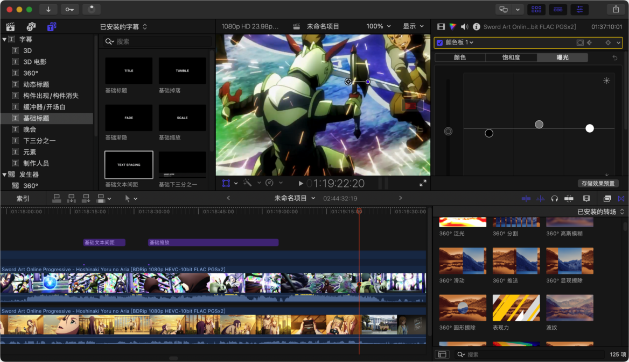Open the 100% zoom dropdown
The image size is (629, 362).
[x=378, y=26]
